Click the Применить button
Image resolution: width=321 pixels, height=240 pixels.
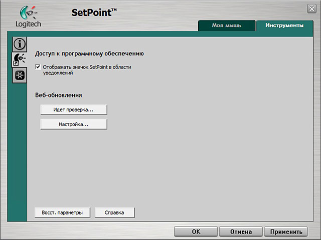286,231
